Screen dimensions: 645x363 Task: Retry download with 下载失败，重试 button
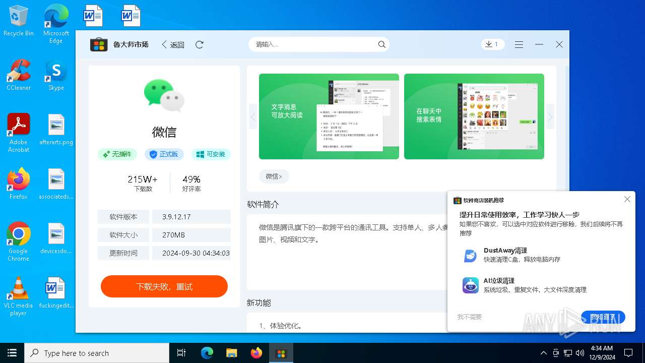click(x=164, y=286)
